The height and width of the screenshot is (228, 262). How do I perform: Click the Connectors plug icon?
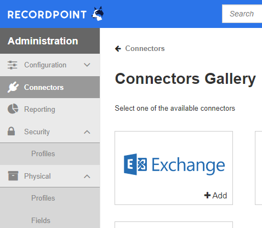13,87
